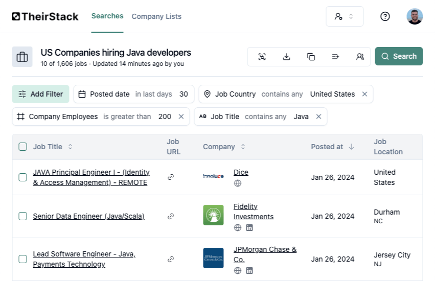Image resolution: width=435 pixels, height=281 pixels.
Task: Open the user profile avatar
Action: 415,16
